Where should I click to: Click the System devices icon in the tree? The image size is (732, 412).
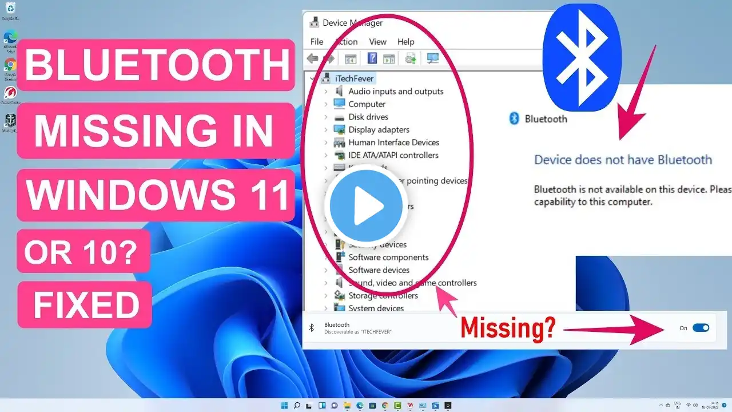[x=339, y=308]
